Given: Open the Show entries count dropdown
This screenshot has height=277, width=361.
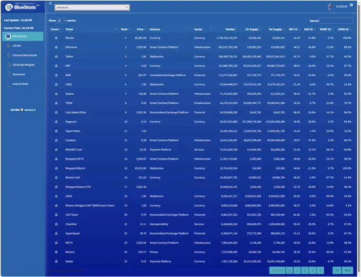Looking at the screenshot, I should (x=61, y=21).
